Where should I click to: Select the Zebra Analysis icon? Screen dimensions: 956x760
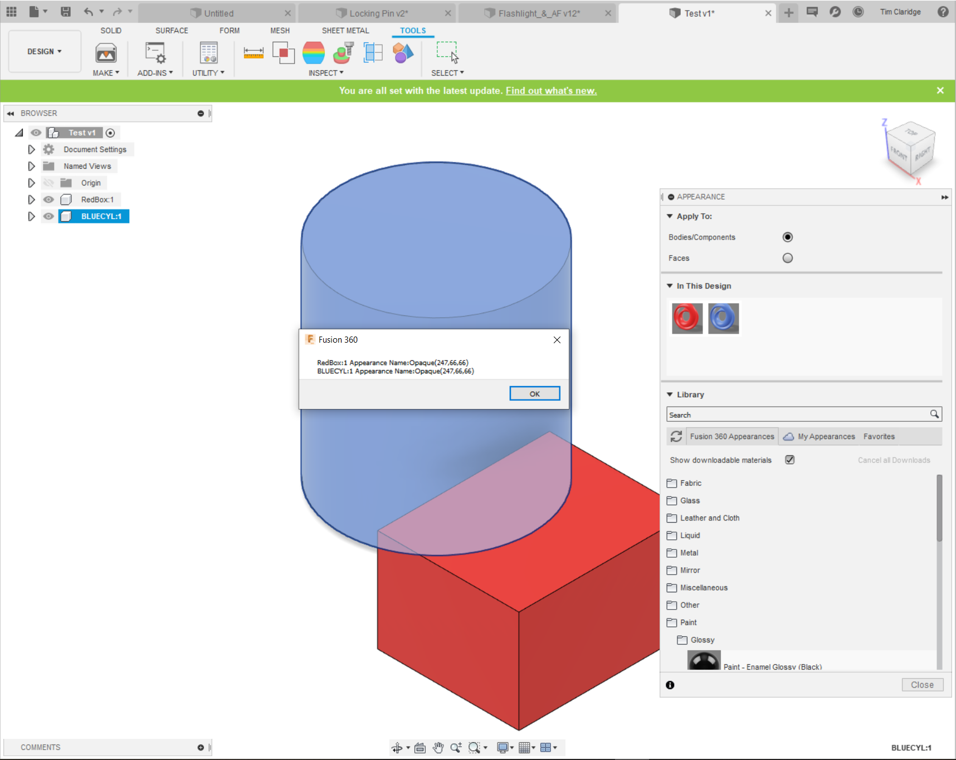(314, 53)
